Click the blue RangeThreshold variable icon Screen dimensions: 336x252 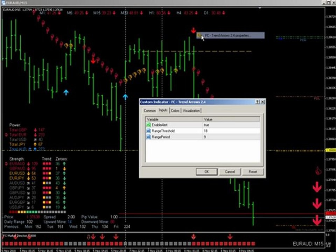[x=148, y=131]
